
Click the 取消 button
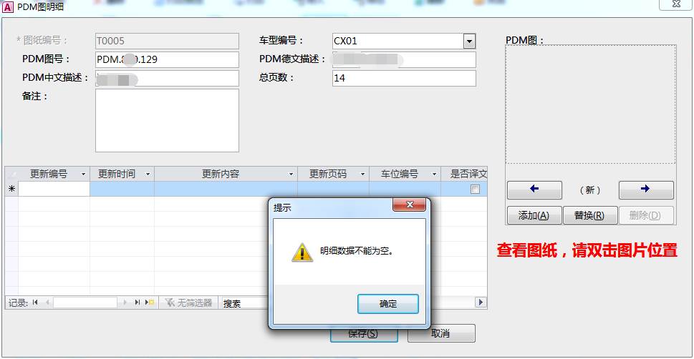pyautogui.click(x=441, y=333)
